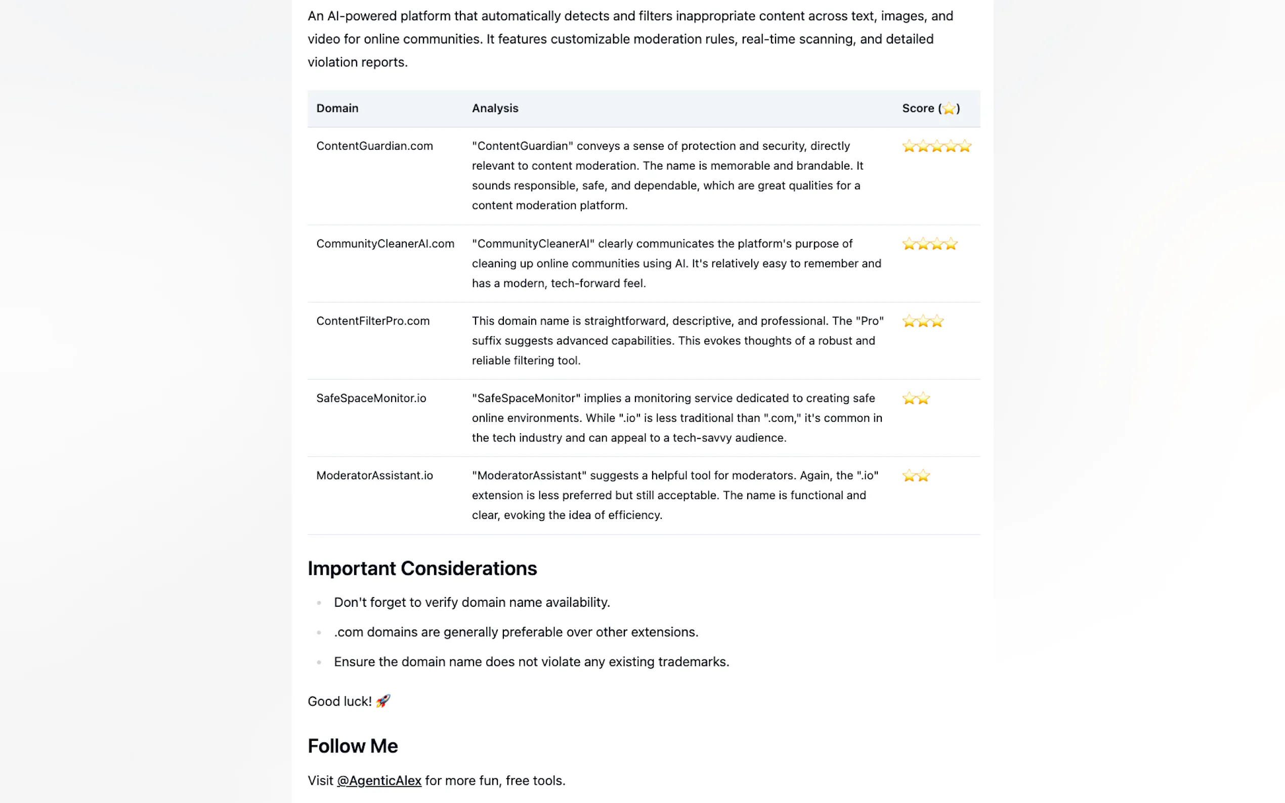Click the rocket emoji after Good luck

pos(382,701)
